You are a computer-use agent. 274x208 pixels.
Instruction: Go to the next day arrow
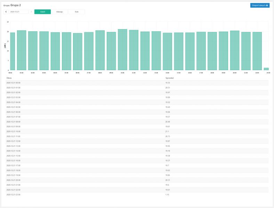[31, 12]
